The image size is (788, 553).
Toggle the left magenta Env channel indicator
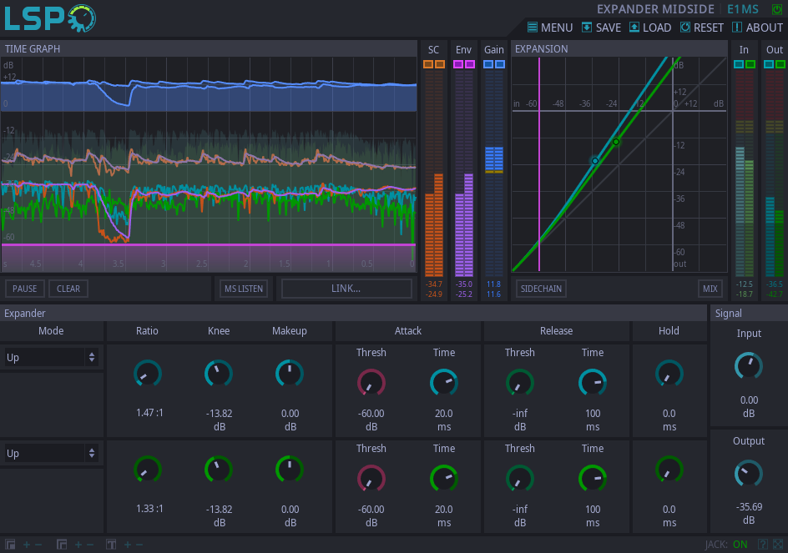[458, 64]
